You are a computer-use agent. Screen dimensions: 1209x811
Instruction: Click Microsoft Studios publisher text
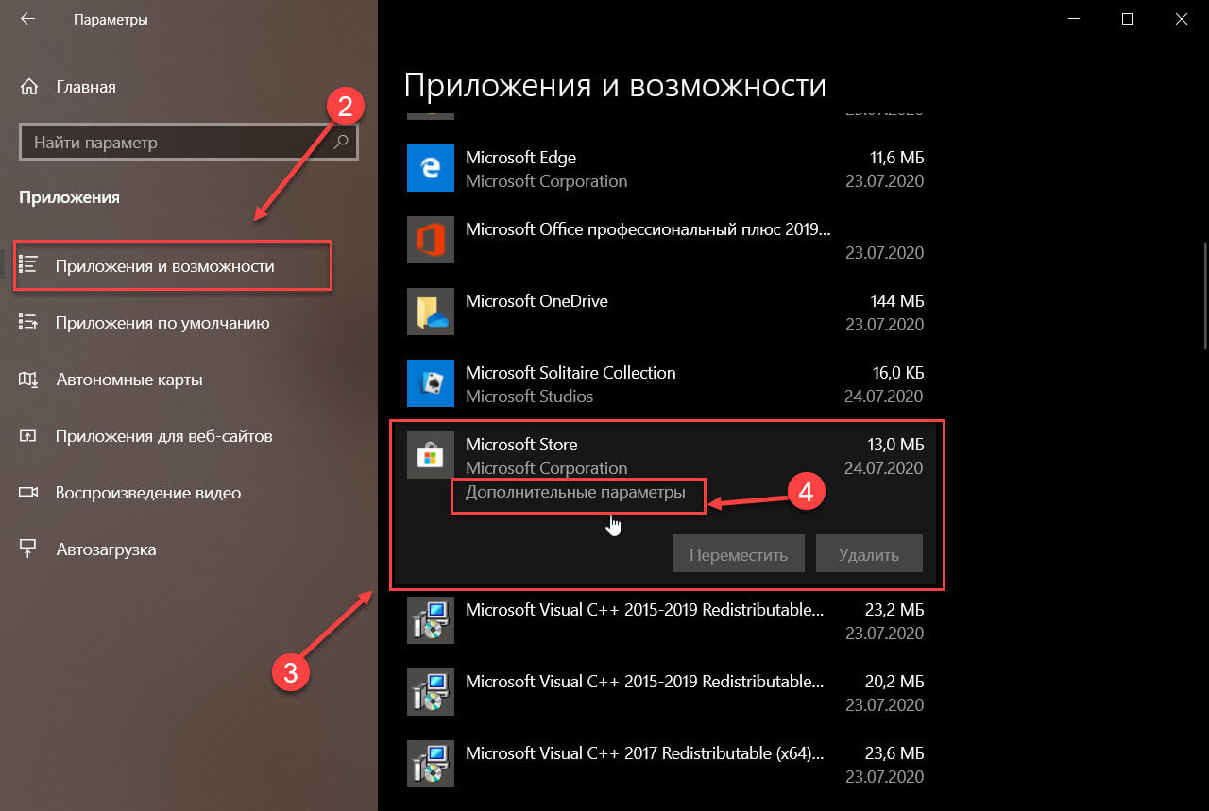(x=529, y=397)
